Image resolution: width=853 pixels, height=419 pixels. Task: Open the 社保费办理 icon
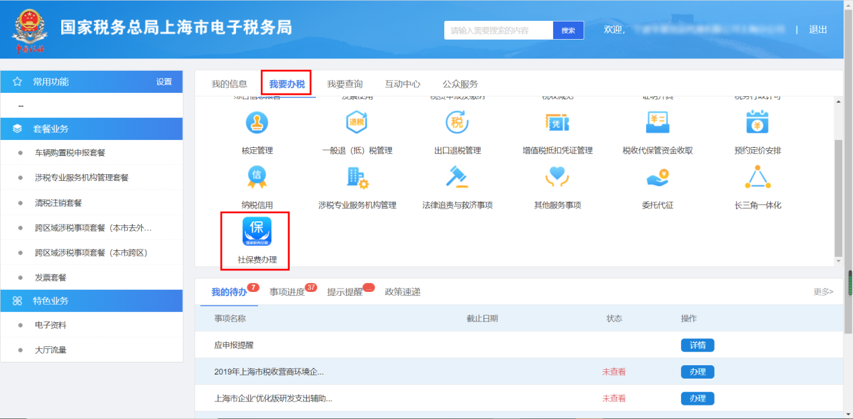pos(257,232)
